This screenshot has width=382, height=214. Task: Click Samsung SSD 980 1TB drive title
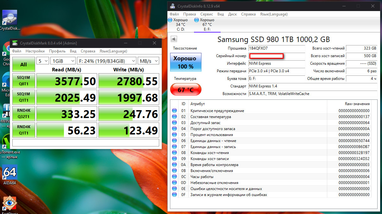pos(273,39)
